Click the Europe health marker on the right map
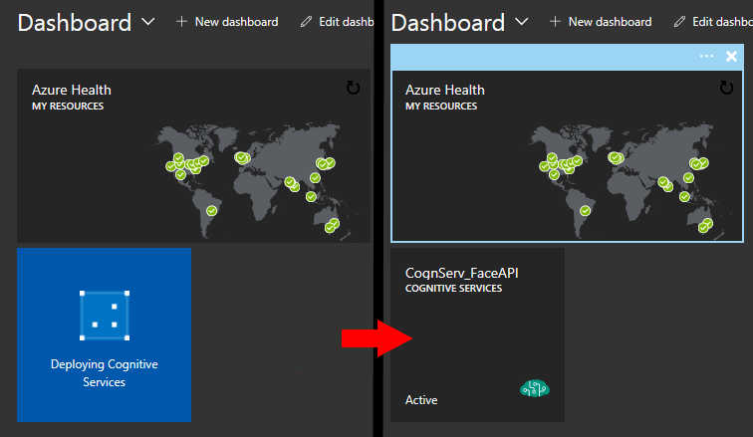The width and height of the screenshot is (753, 437). point(616,157)
